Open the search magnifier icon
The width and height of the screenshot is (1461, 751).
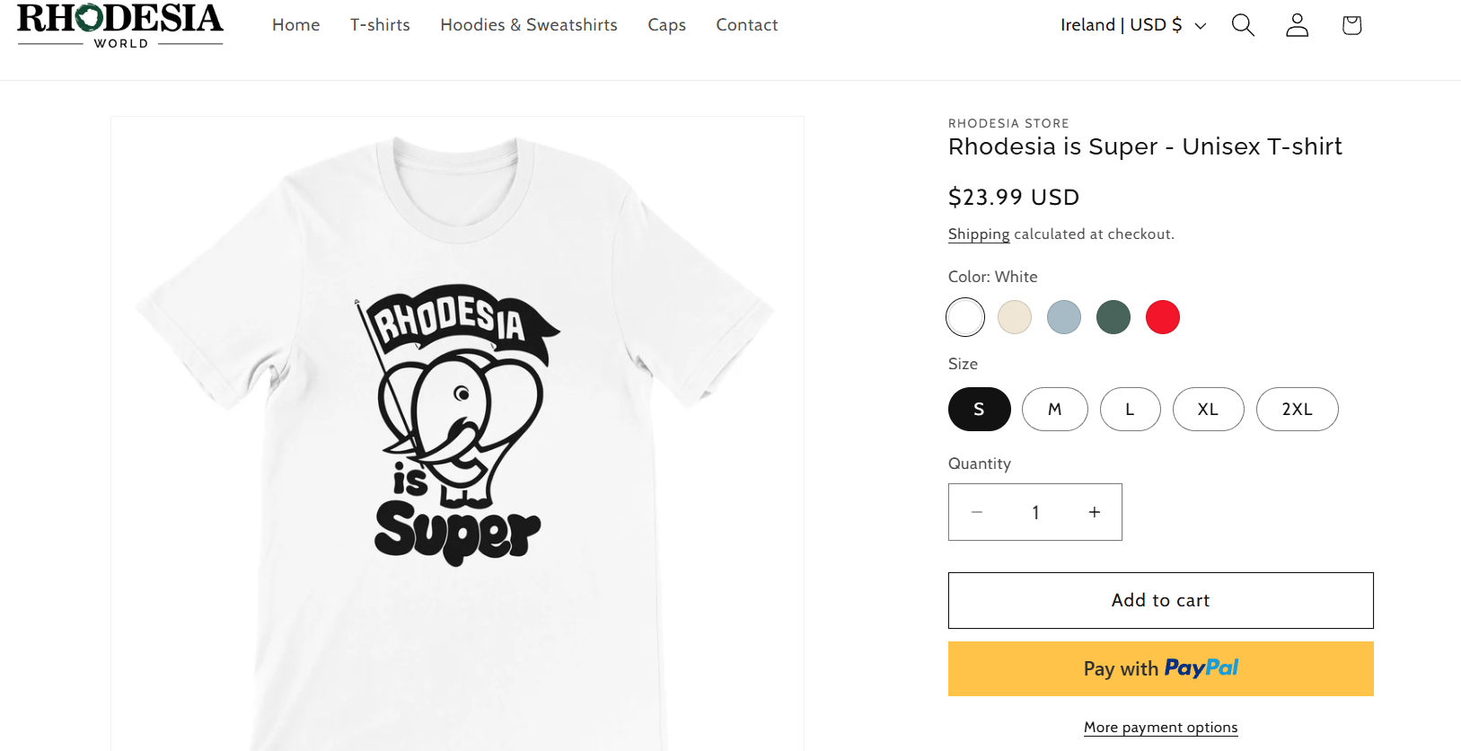tap(1243, 25)
